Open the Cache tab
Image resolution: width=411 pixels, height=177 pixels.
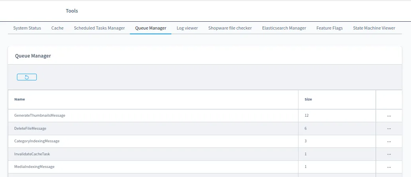tap(57, 28)
